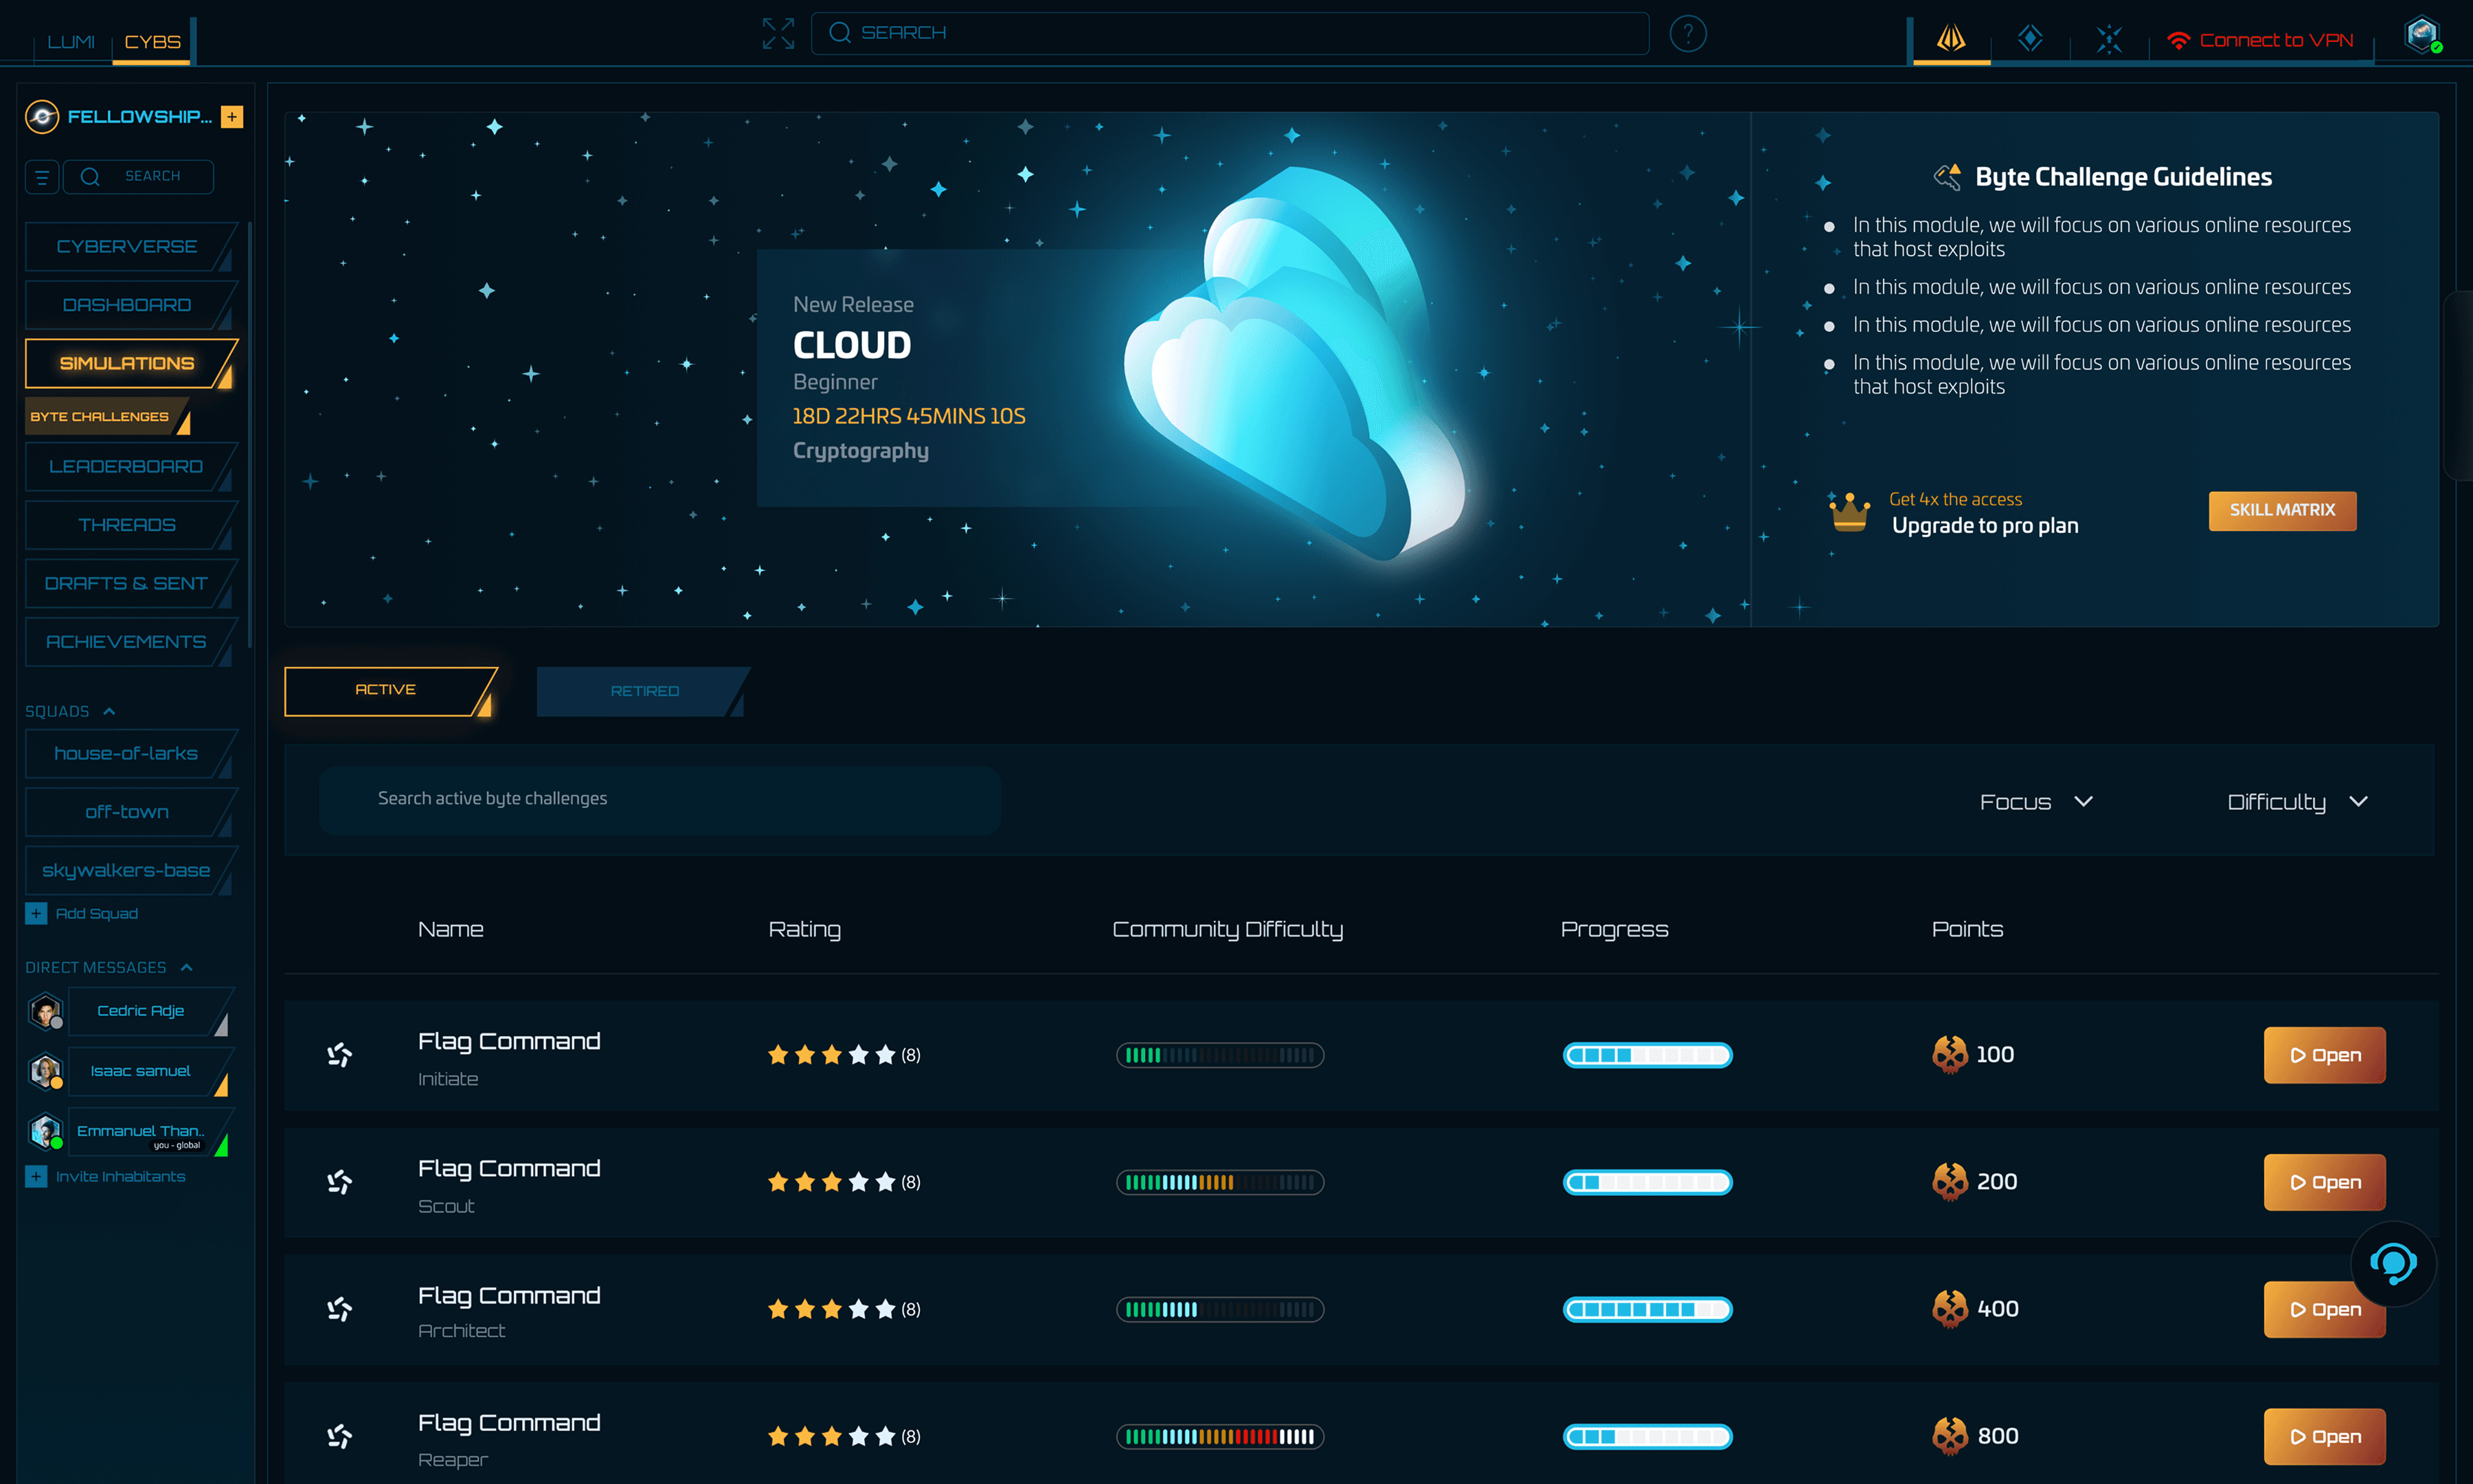Switch to the LUMI workspace tab
Screen dimensions: 2473x1484
tap(71, 42)
